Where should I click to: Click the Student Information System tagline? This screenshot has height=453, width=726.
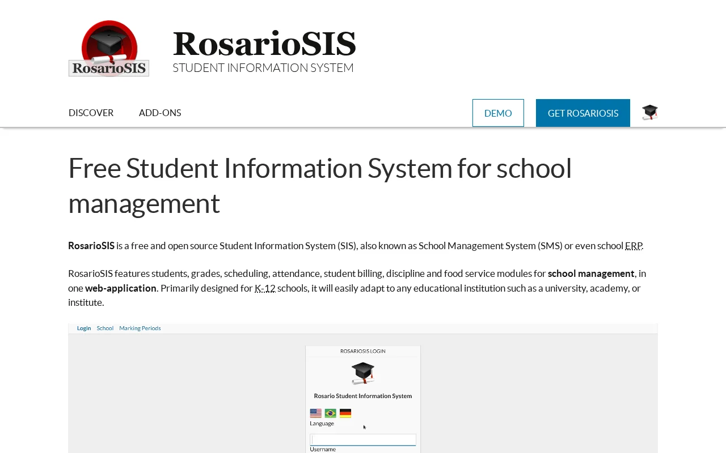[x=263, y=68]
